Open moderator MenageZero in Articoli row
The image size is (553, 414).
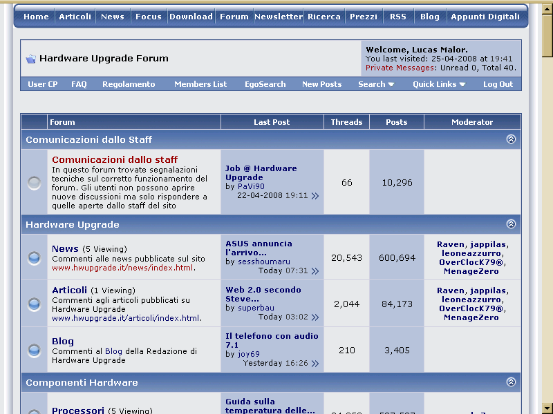pos(471,317)
